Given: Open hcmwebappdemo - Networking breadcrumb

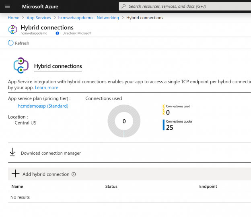Looking at the screenshot, I should click(x=88, y=18).
